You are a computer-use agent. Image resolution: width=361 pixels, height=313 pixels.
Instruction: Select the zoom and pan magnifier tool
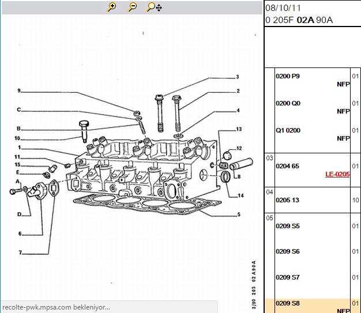point(154,7)
